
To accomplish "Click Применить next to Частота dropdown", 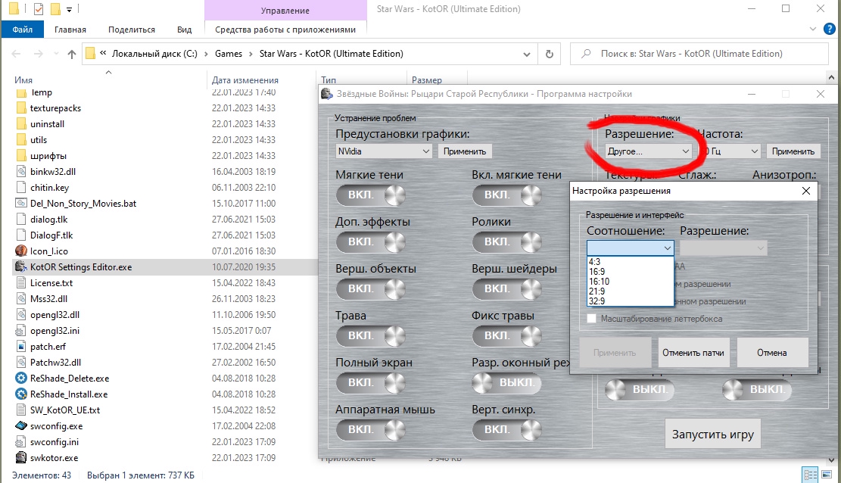I will (793, 151).
